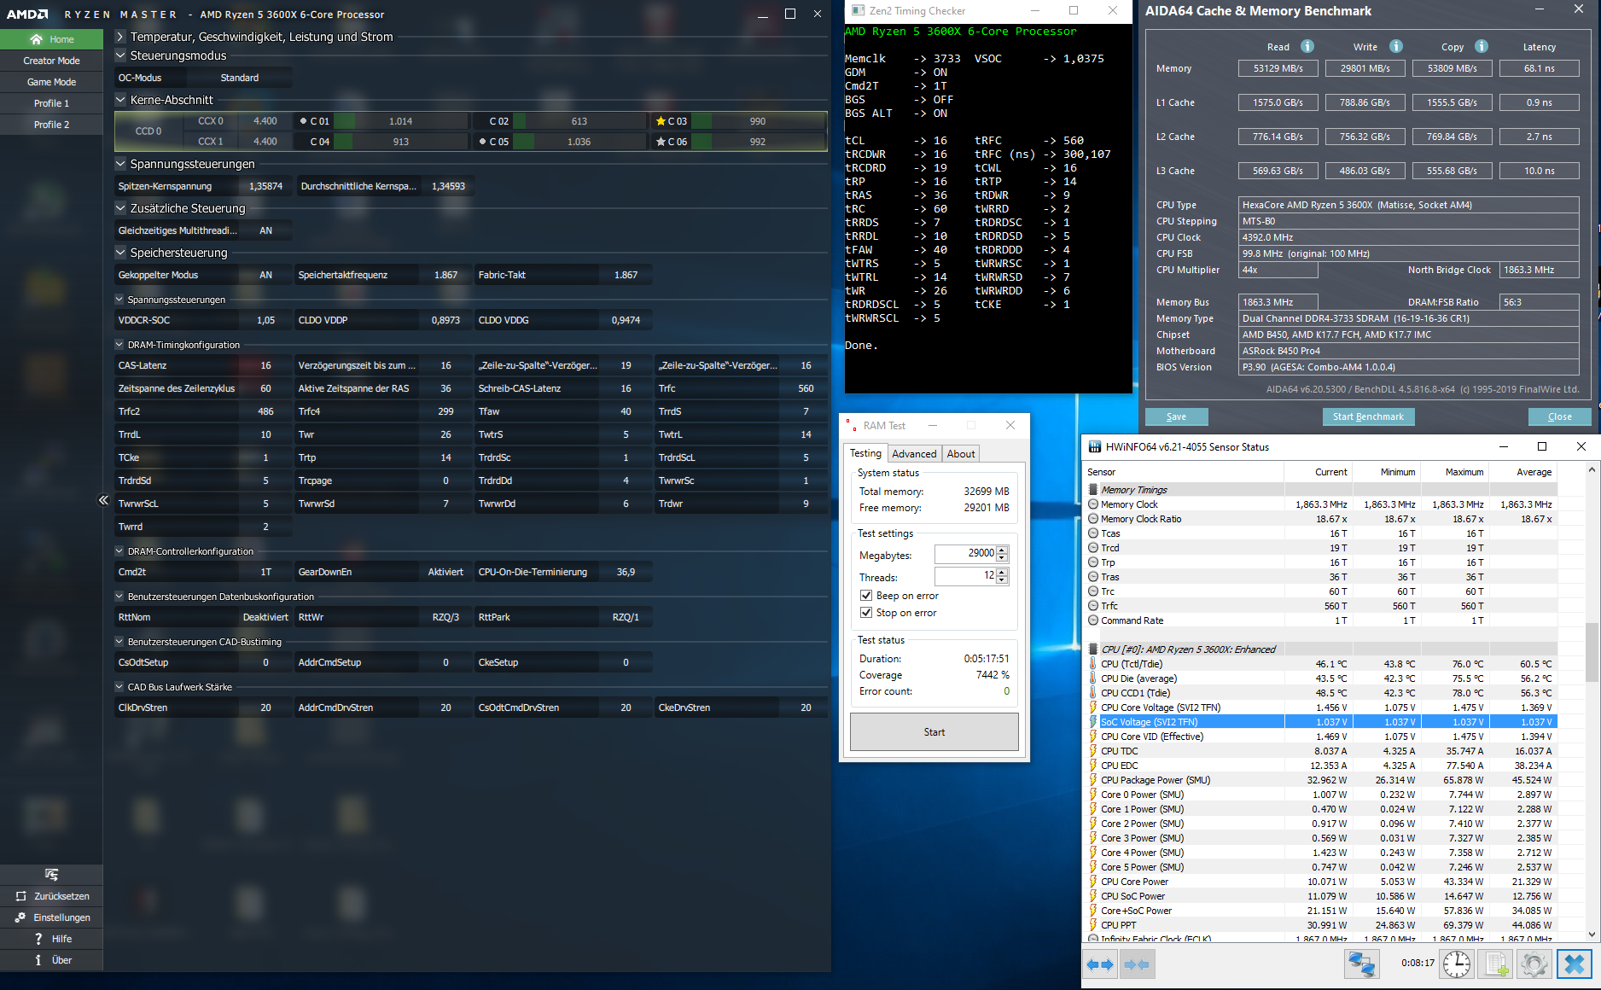The width and height of the screenshot is (1601, 990).
Task: Collapse the DRAM-Controllerkonfiguration section
Action: pyautogui.click(x=119, y=551)
